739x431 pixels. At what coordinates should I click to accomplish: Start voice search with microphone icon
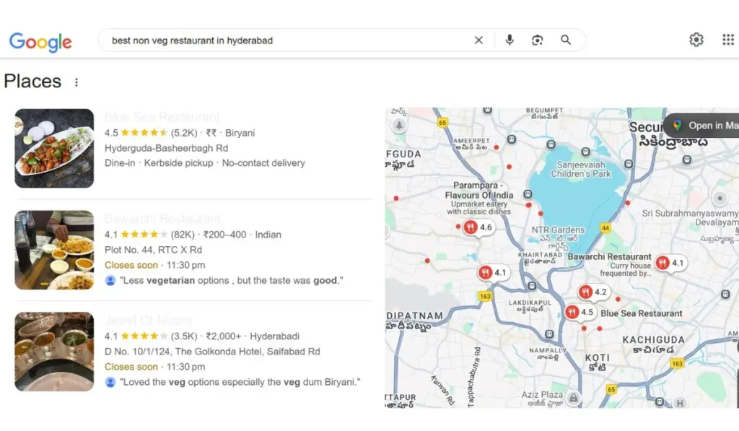tap(510, 40)
